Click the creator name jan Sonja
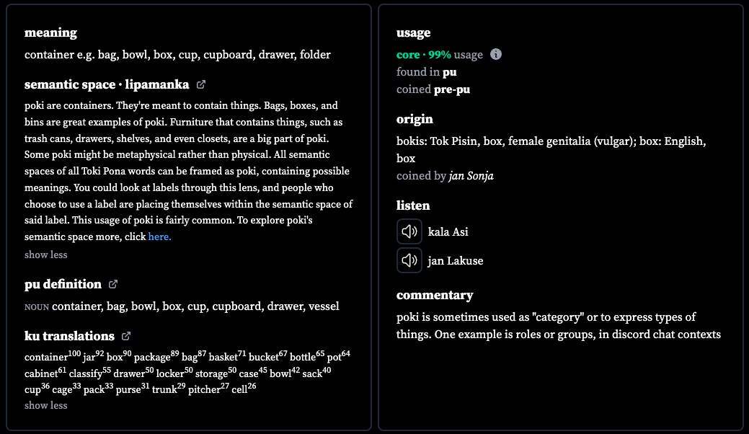Viewport: 749px width, 434px height. 471,176
